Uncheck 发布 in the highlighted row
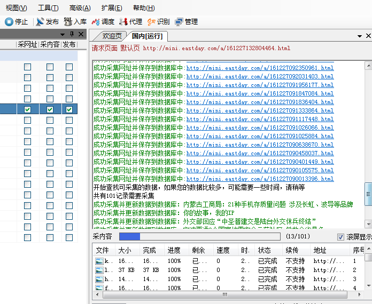 (x=69, y=109)
